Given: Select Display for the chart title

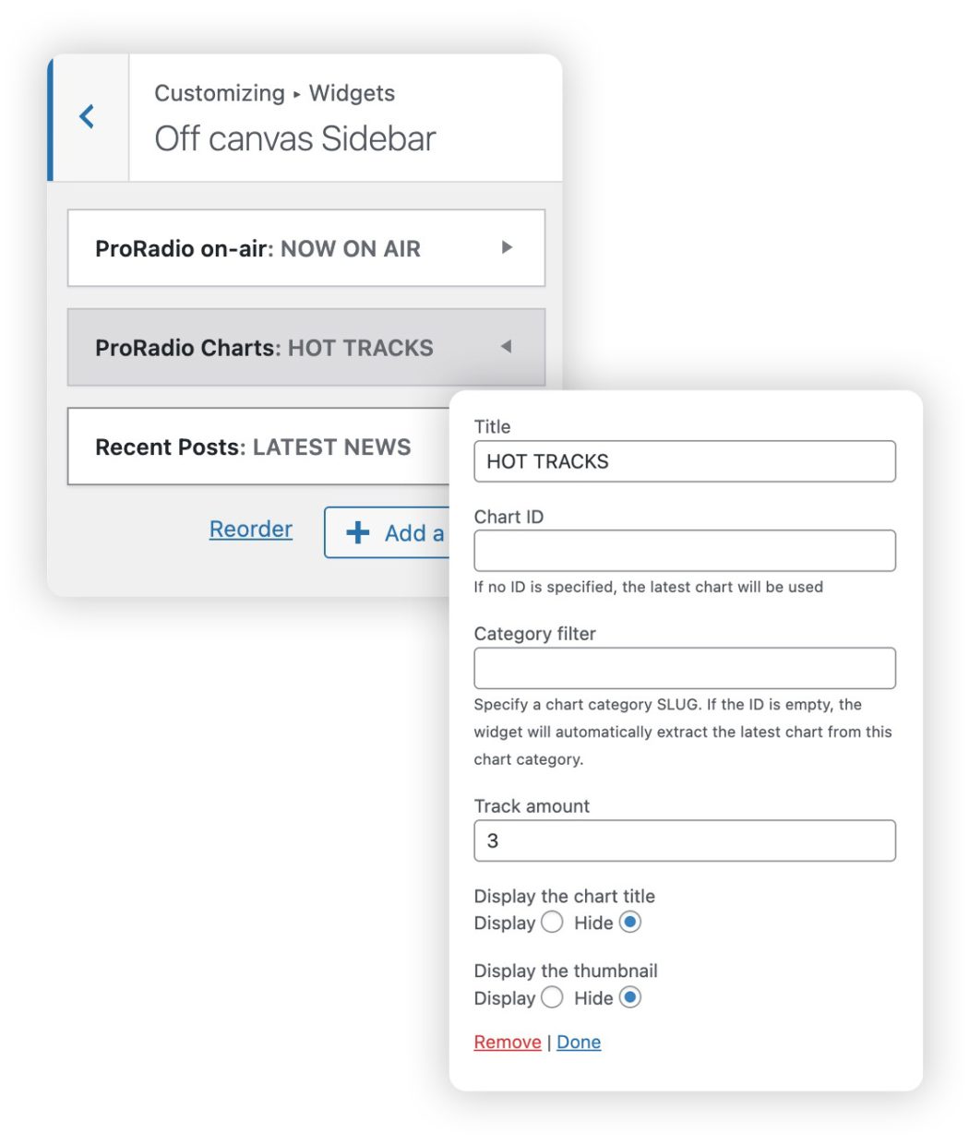Looking at the screenshot, I should click(x=552, y=923).
